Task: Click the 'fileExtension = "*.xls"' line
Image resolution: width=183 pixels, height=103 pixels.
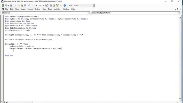Action: pos(18,30)
